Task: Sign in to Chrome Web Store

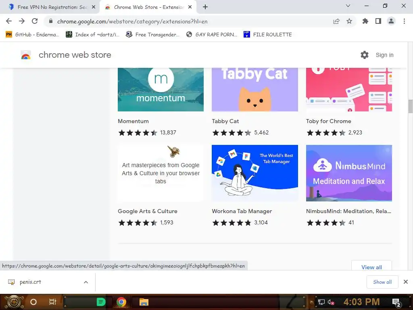Action: [x=384, y=55]
